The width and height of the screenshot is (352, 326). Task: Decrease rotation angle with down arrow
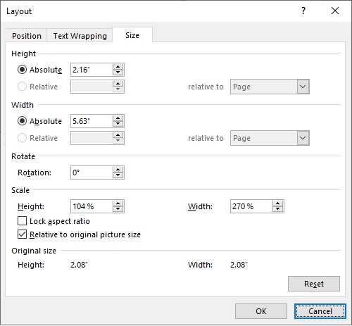coord(118,175)
